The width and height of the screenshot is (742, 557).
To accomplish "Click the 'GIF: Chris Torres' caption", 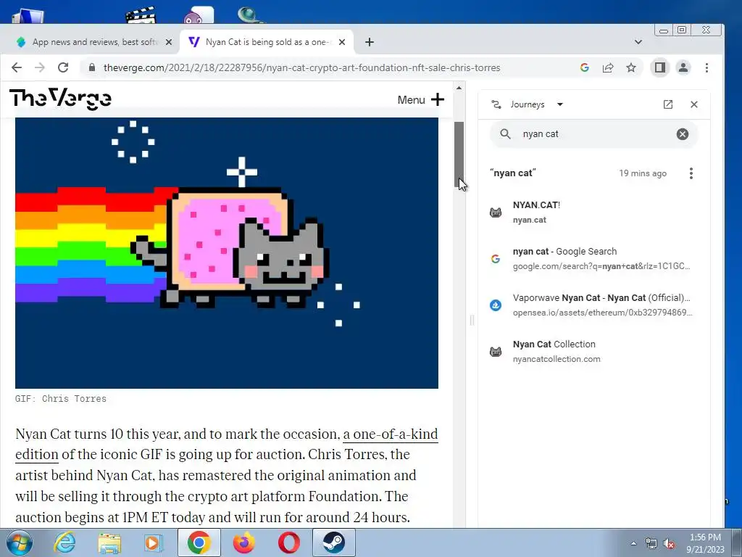I will click(x=61, y=399).
